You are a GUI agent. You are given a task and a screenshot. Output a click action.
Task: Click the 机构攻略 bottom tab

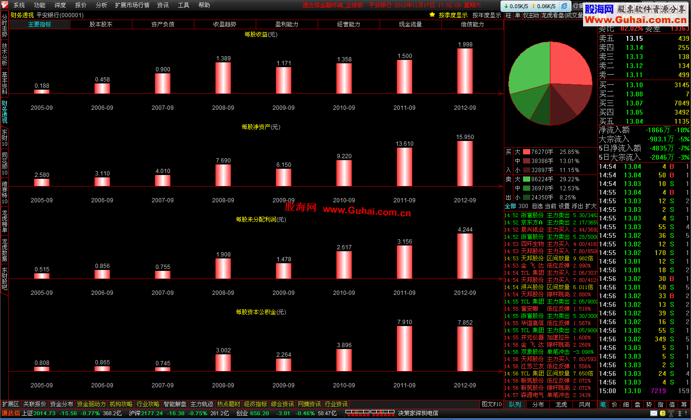(121, 404)
